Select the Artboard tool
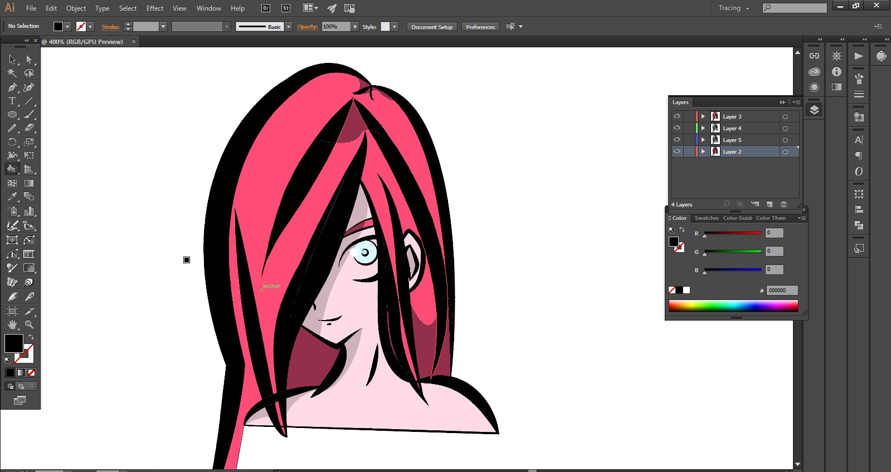Image resolution: width=891 pixels, height=472 pixels. tap(12, 311)
